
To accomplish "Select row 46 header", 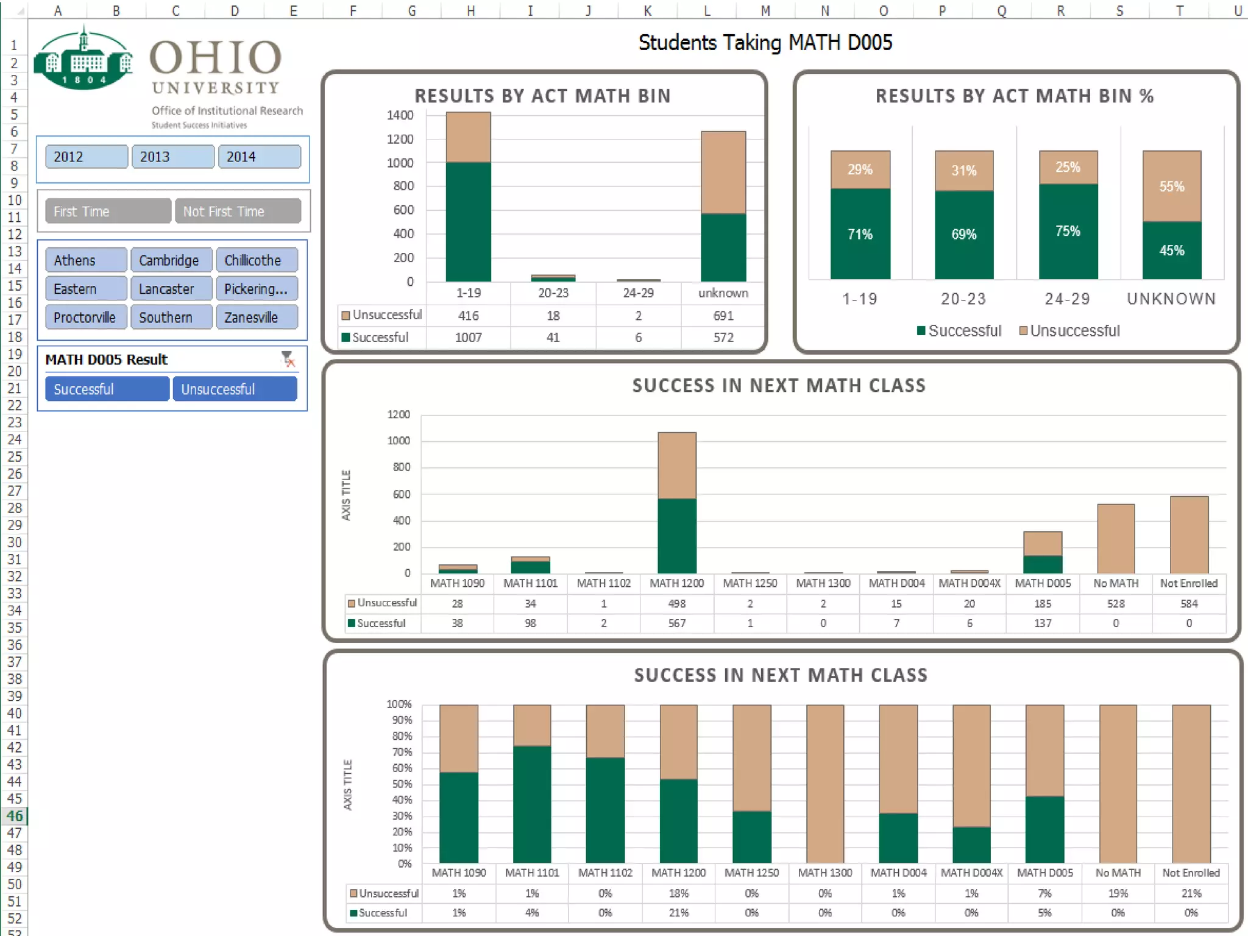I will pyautogui.click(x=15, y=815).
